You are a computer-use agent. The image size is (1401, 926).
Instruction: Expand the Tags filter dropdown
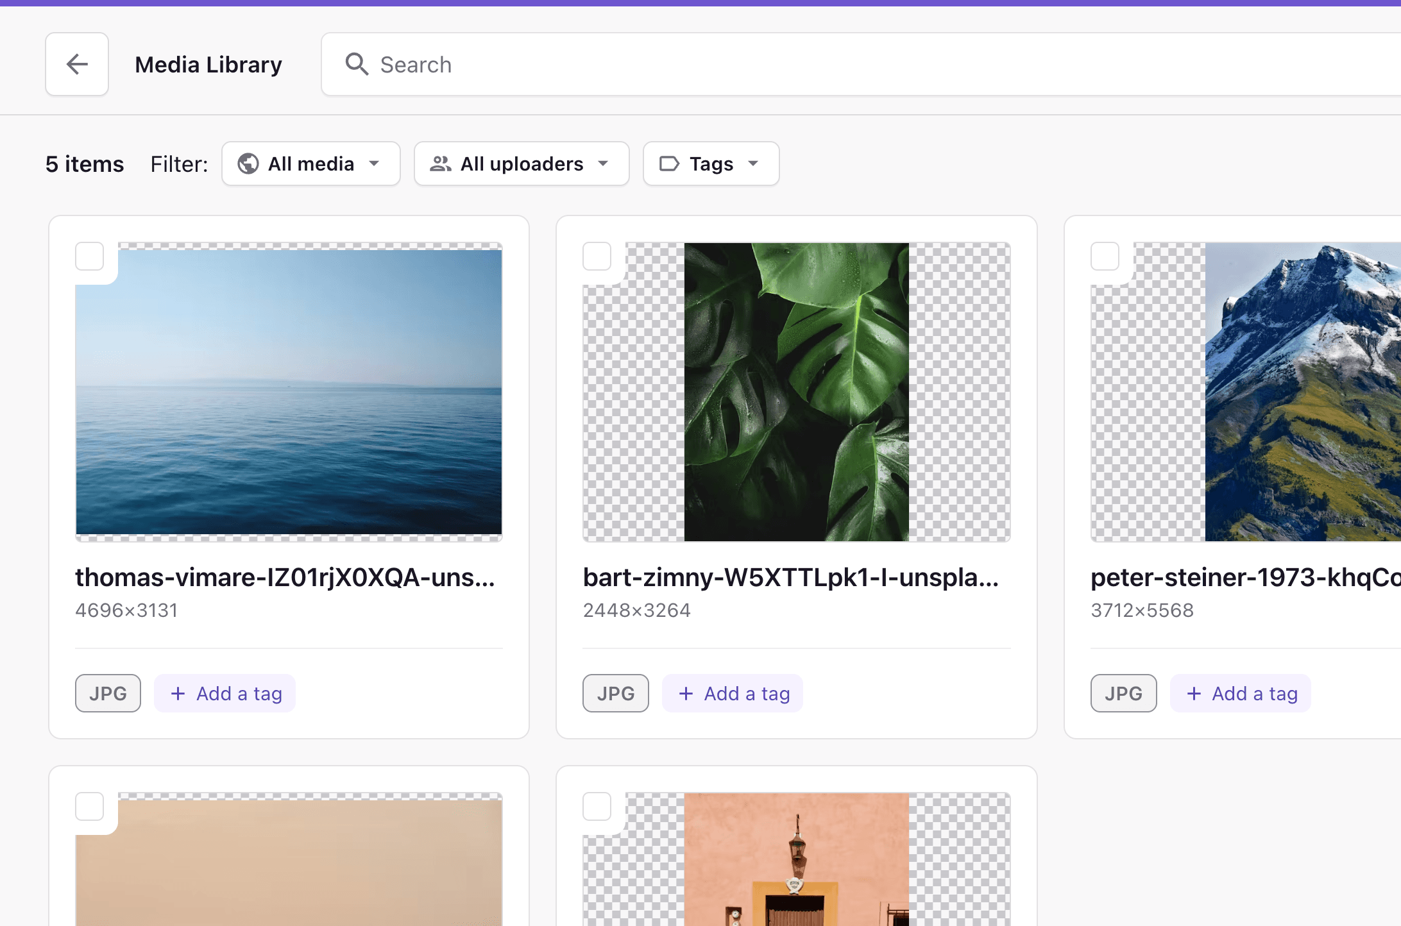pos(710,164)
